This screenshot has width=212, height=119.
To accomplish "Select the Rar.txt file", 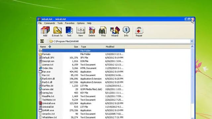I will [x=46, y=75].
